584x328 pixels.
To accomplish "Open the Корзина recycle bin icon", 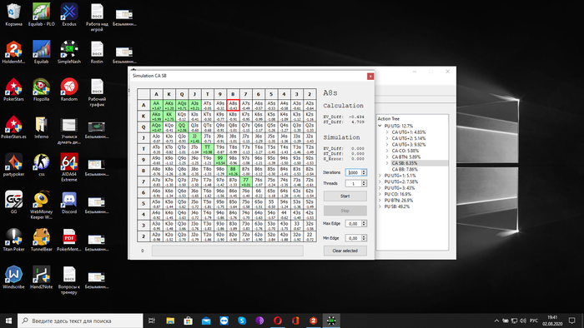I will (13, 15).
